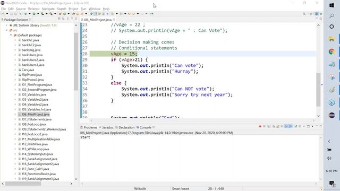The height and width of the screenshot is (191, 340).
Task: Toggle Show Console on standard error change
Action: click(291, 126)
